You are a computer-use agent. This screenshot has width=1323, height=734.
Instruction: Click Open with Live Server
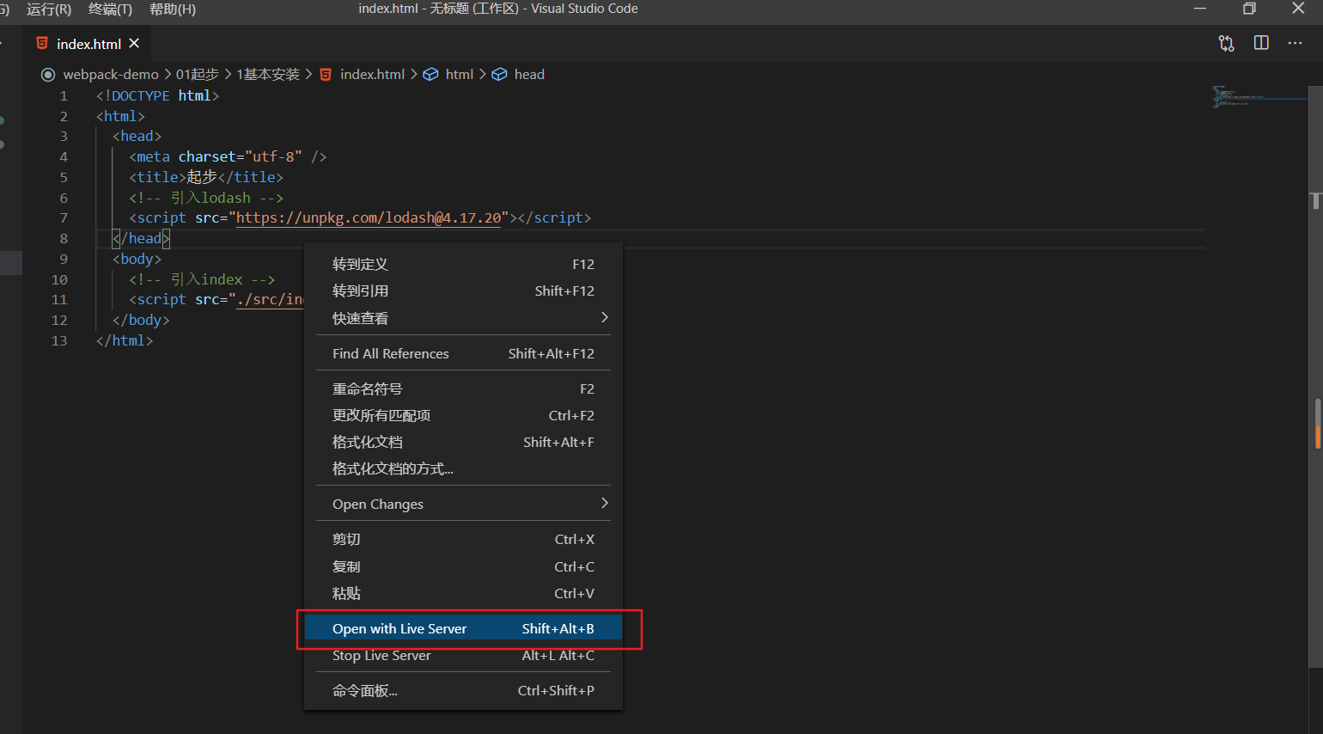click(464, 628)
